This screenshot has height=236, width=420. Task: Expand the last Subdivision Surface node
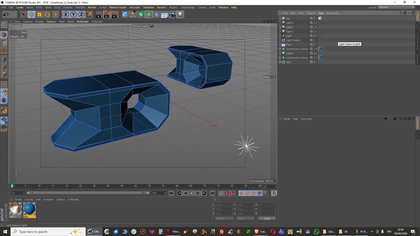pos(280,57)
